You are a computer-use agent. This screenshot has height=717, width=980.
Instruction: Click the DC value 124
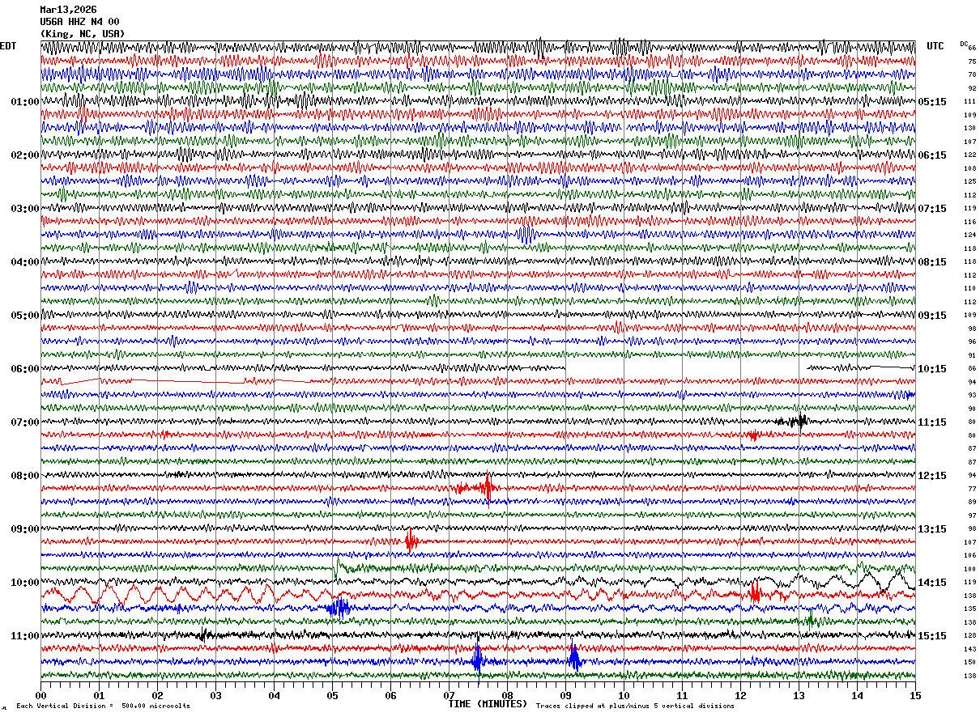pyautogui.click(x=970, y=235)
